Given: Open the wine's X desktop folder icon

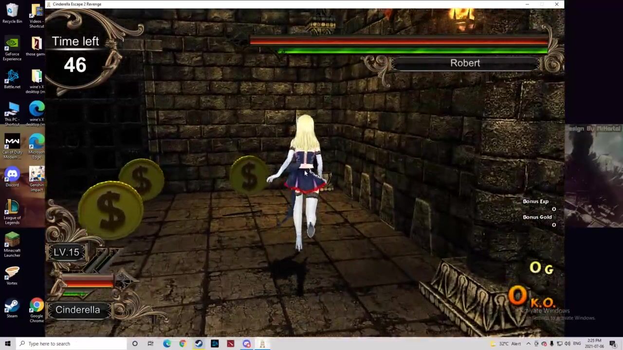Looking at the screenshot, I should [x=37, y=82].
